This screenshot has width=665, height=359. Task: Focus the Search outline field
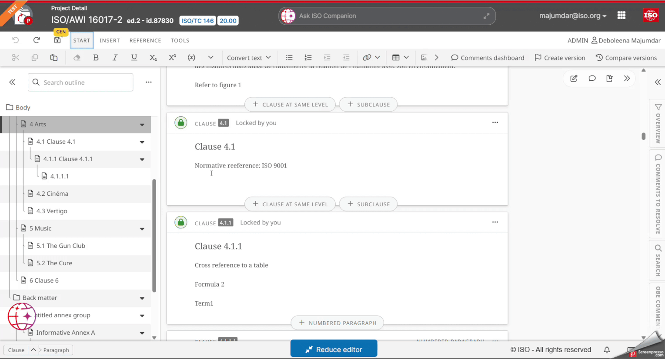[x=80, y=82]
